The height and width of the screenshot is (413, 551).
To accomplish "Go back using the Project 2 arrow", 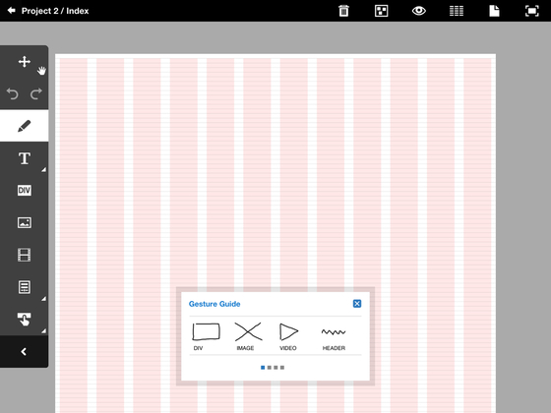I will 11,11.
